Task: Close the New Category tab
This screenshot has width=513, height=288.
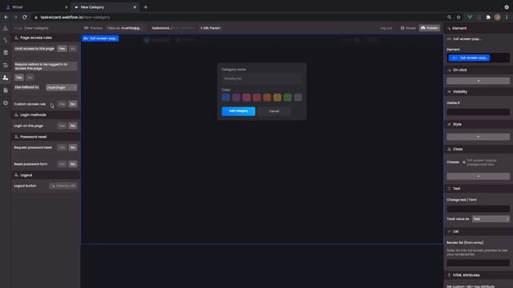Action: coord(135,7)
